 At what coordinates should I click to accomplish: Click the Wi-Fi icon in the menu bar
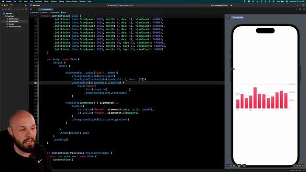point(273,1)
